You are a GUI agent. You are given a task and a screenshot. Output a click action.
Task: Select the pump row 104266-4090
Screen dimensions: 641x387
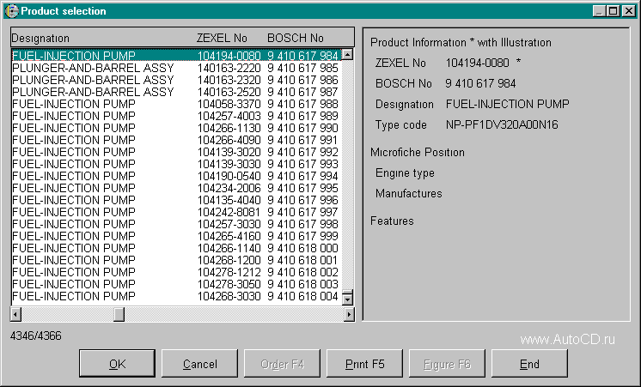point(176,140)
